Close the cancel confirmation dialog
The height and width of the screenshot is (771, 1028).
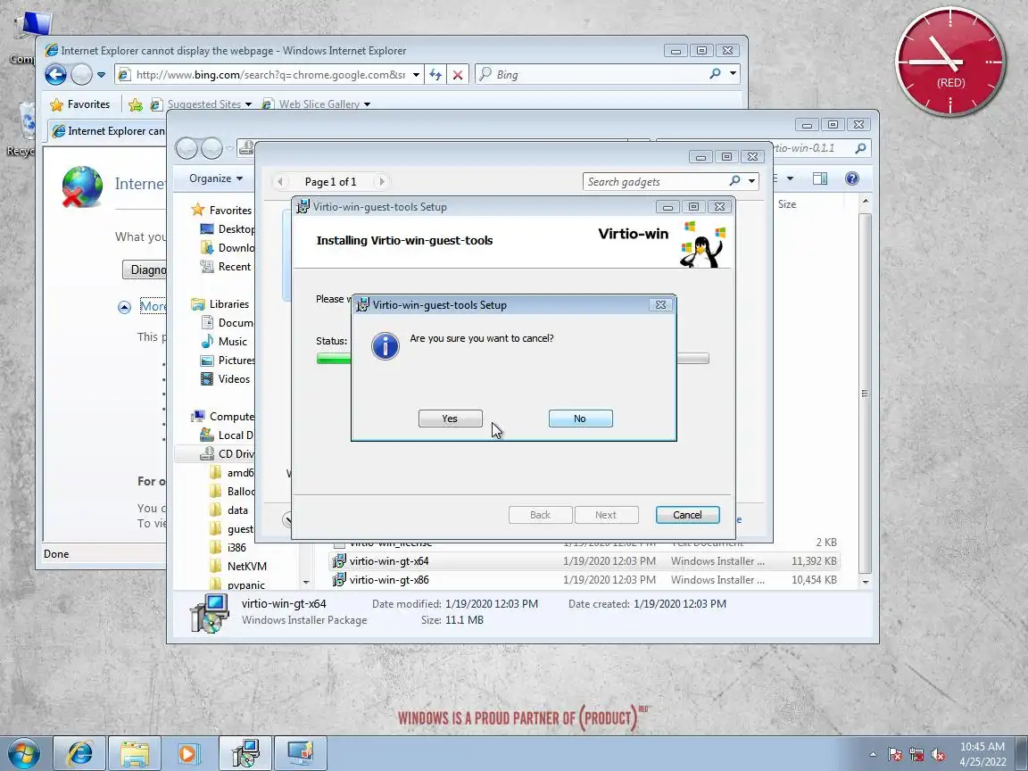(660, 305)
